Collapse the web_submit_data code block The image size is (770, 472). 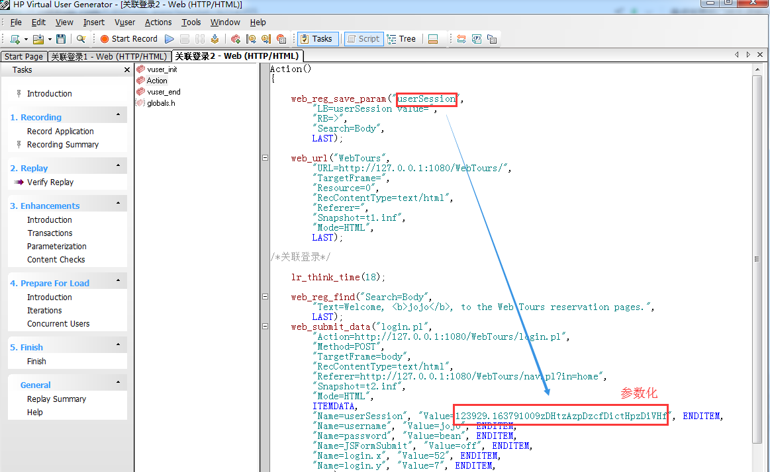265,326
